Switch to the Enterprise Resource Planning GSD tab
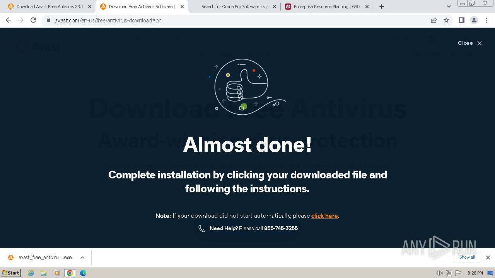The height and width of the screenshot is (278, 495). click(327, 7)
